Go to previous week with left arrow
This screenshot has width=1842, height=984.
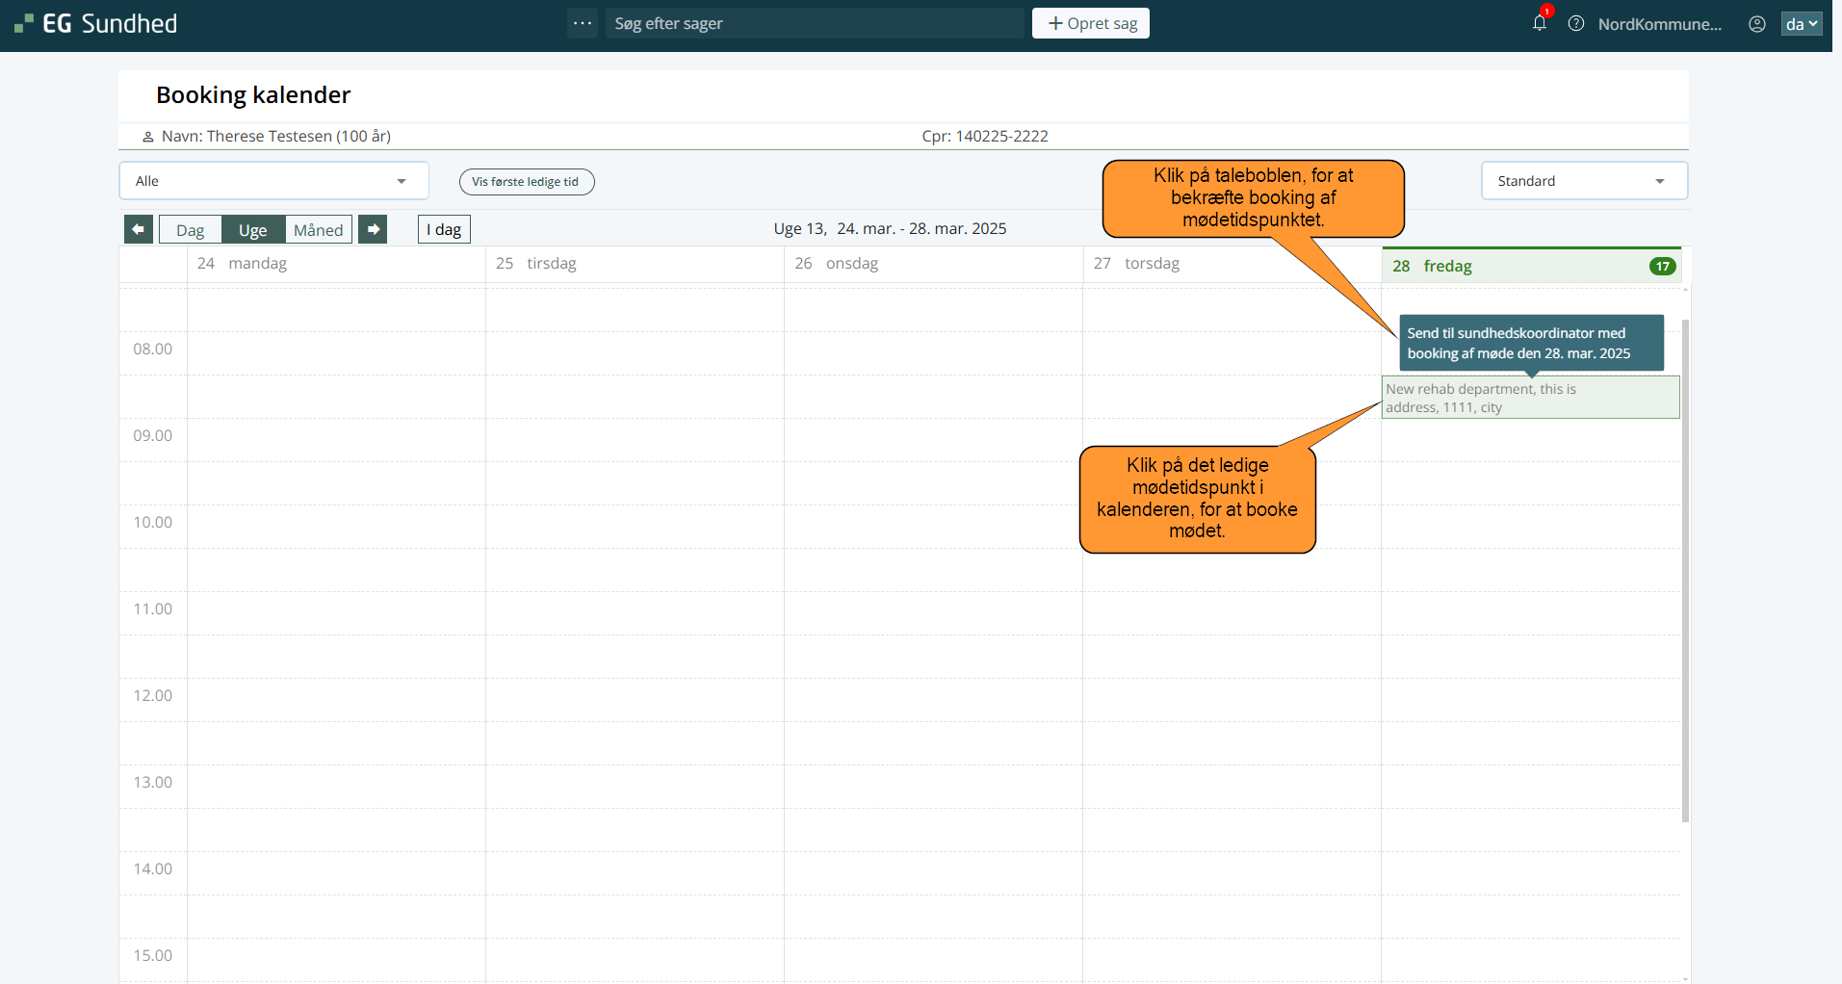pos(139,229)
